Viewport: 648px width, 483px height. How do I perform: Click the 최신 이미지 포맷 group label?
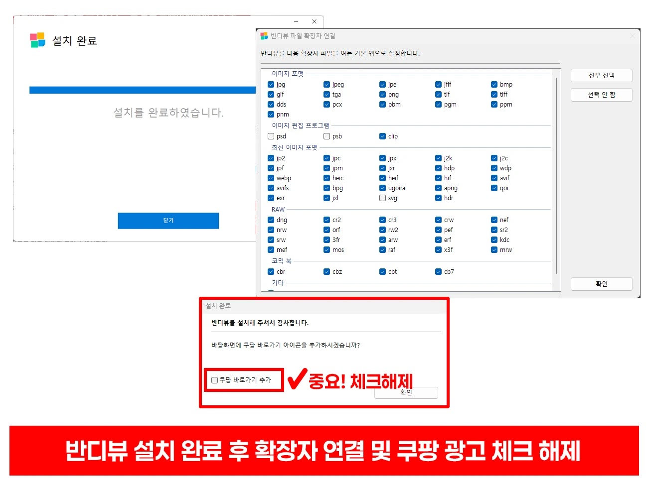295,147
